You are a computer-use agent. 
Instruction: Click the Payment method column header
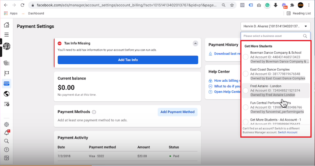tap(102, 147)
